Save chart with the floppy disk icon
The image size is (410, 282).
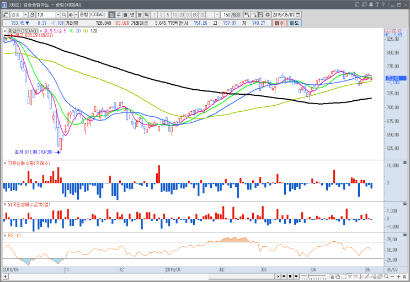260,15
